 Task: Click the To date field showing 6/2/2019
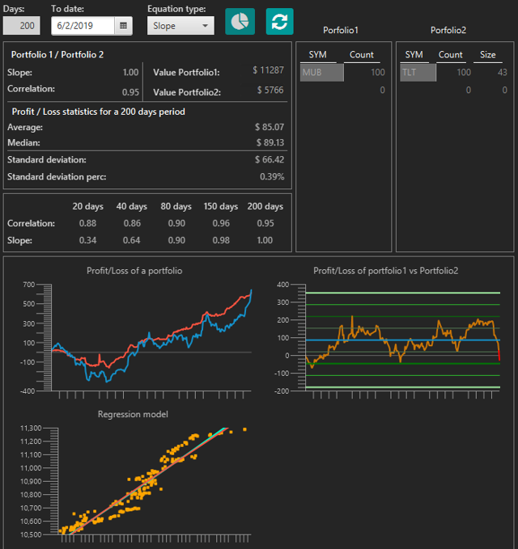(x=83, y=26)
